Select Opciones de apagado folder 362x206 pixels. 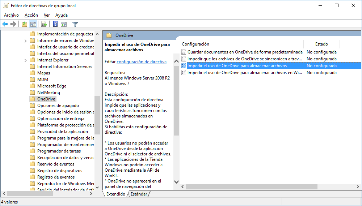click(58, 106)
